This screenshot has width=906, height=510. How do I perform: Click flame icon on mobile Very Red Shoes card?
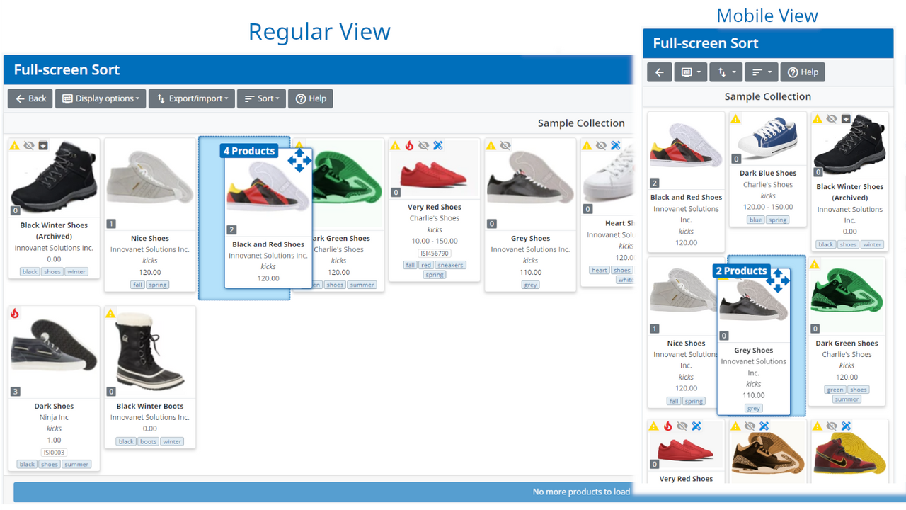coord(668,426)
